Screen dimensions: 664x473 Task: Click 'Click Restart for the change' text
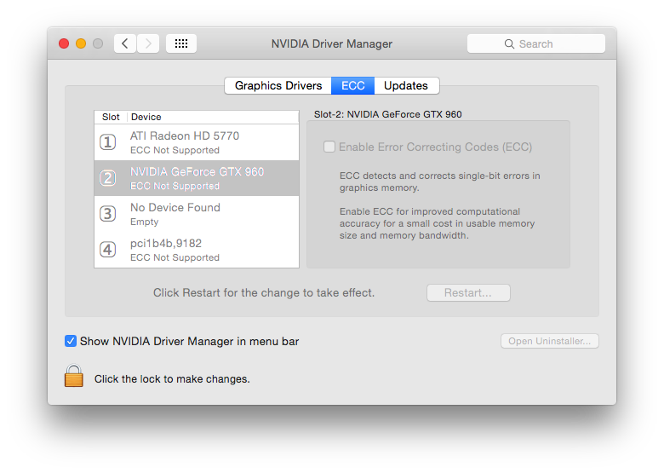(264, 293)
